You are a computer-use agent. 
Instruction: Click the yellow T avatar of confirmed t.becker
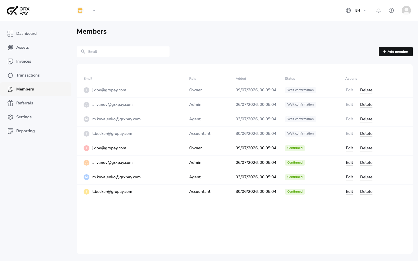87,192
